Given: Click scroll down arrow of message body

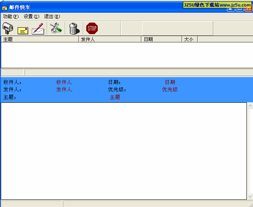Looking at the screenshot, I should pyautogui.click(x=250, y=196).
